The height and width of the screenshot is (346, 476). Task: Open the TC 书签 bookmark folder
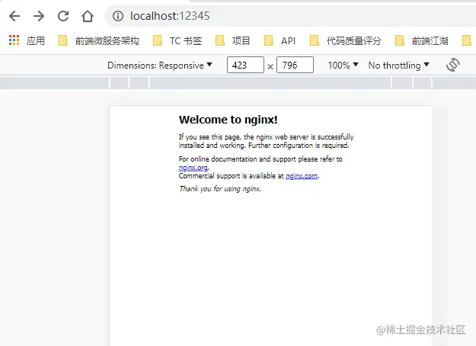pyautogui.click(x=177, y=40)
